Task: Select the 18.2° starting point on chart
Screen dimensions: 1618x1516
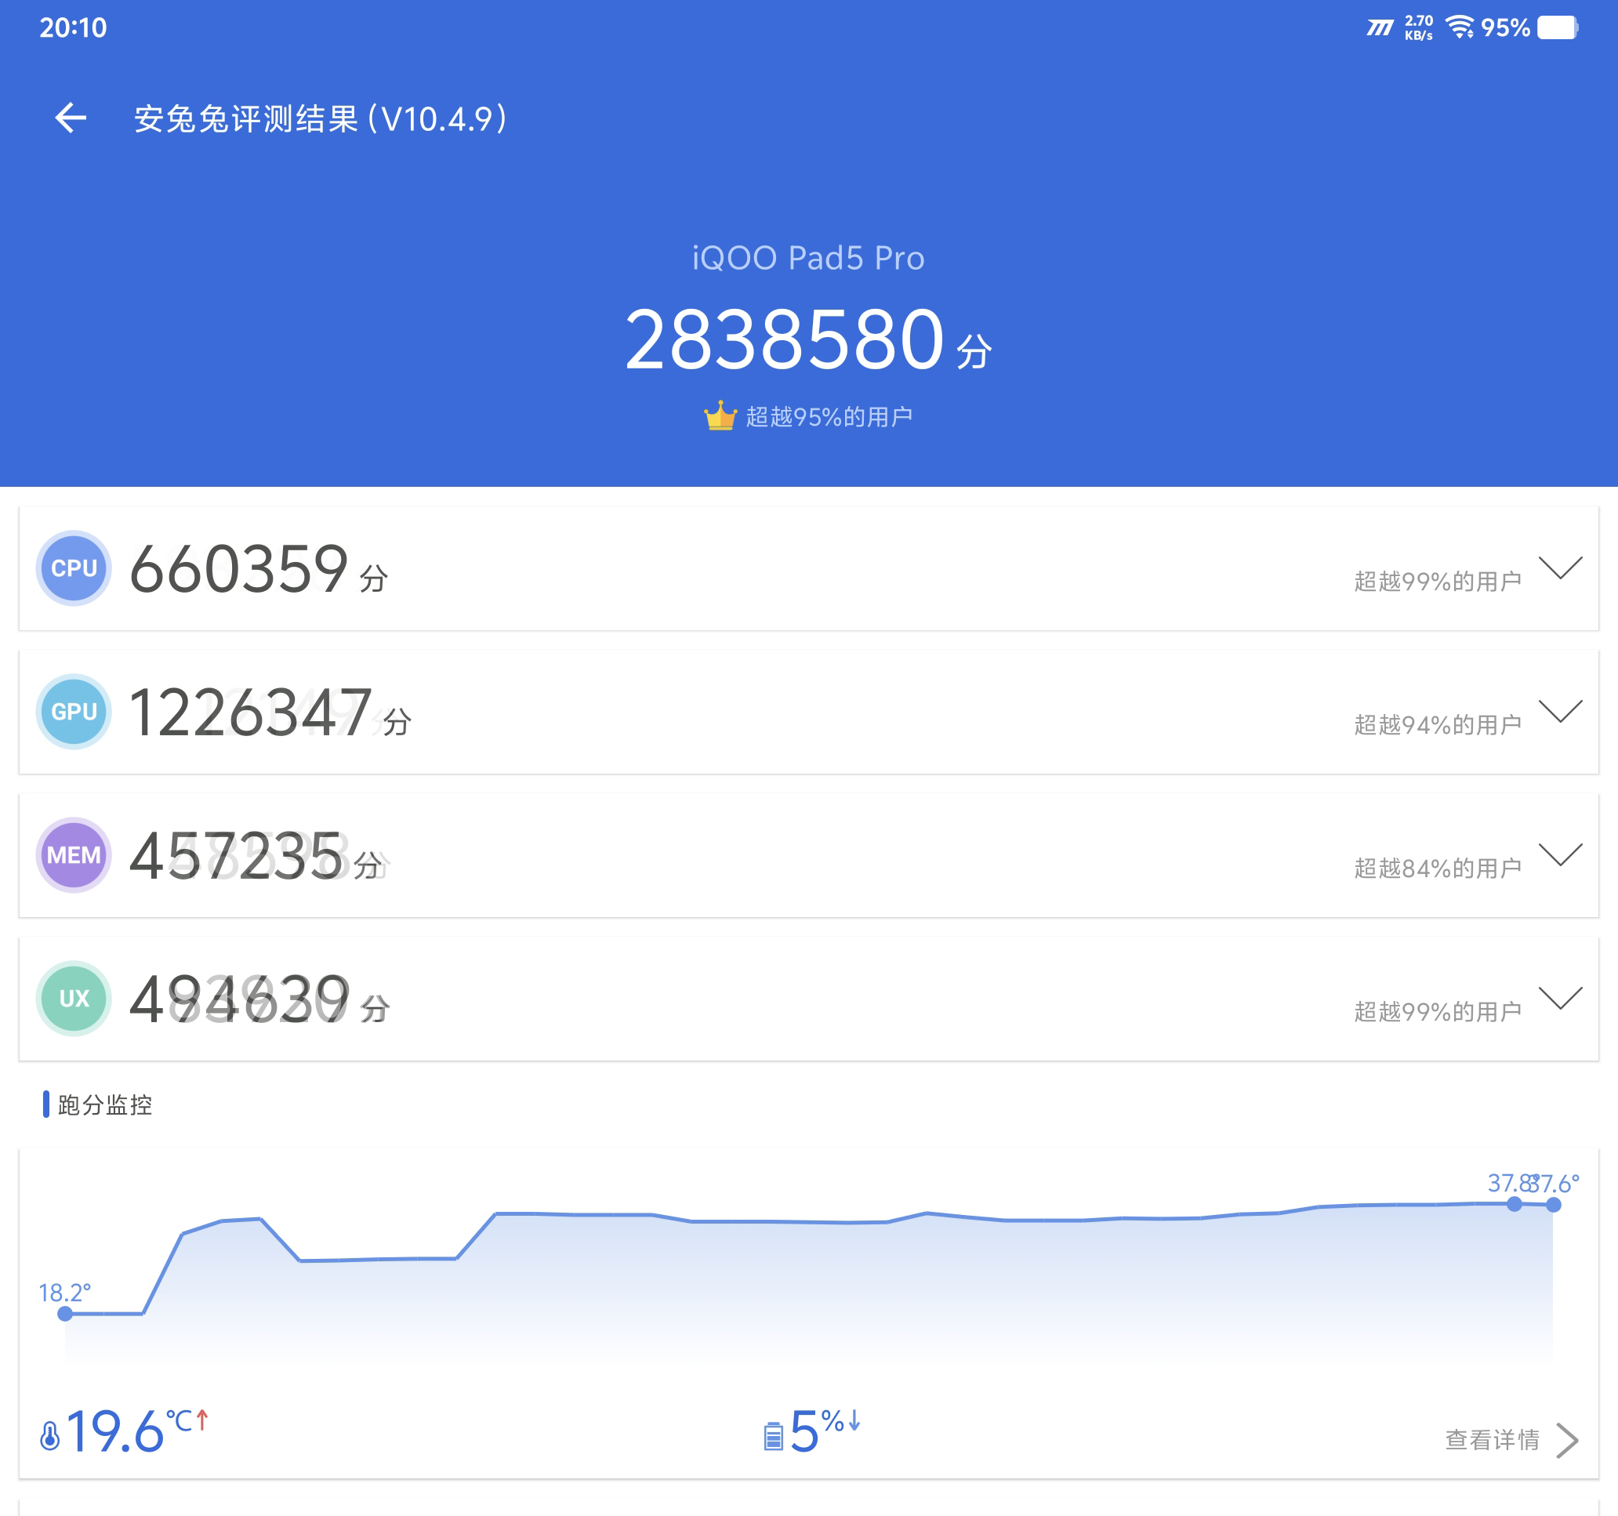Action: point(65,1314)
